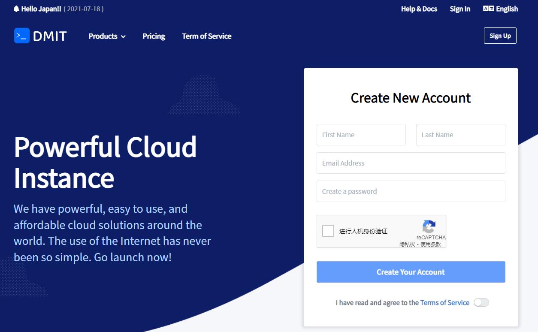Open the English language selector
The image size is (538, 332).
click(501, 9)
